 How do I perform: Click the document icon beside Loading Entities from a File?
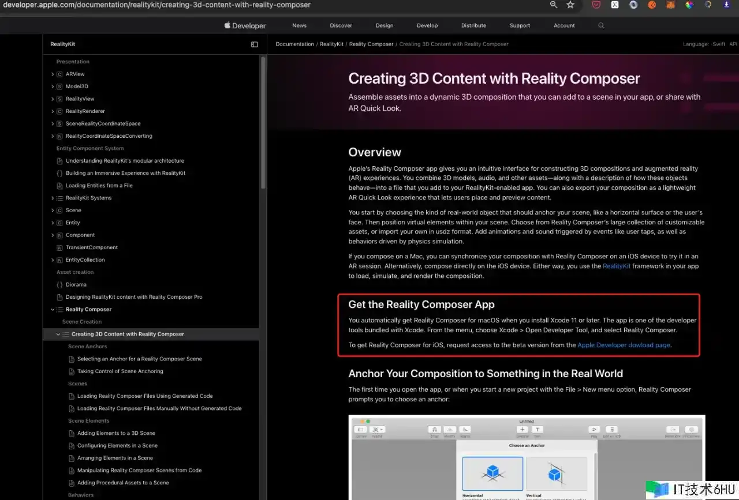point(59,186)
